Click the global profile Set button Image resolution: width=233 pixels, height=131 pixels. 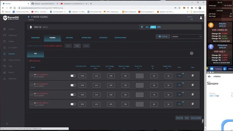77,46
